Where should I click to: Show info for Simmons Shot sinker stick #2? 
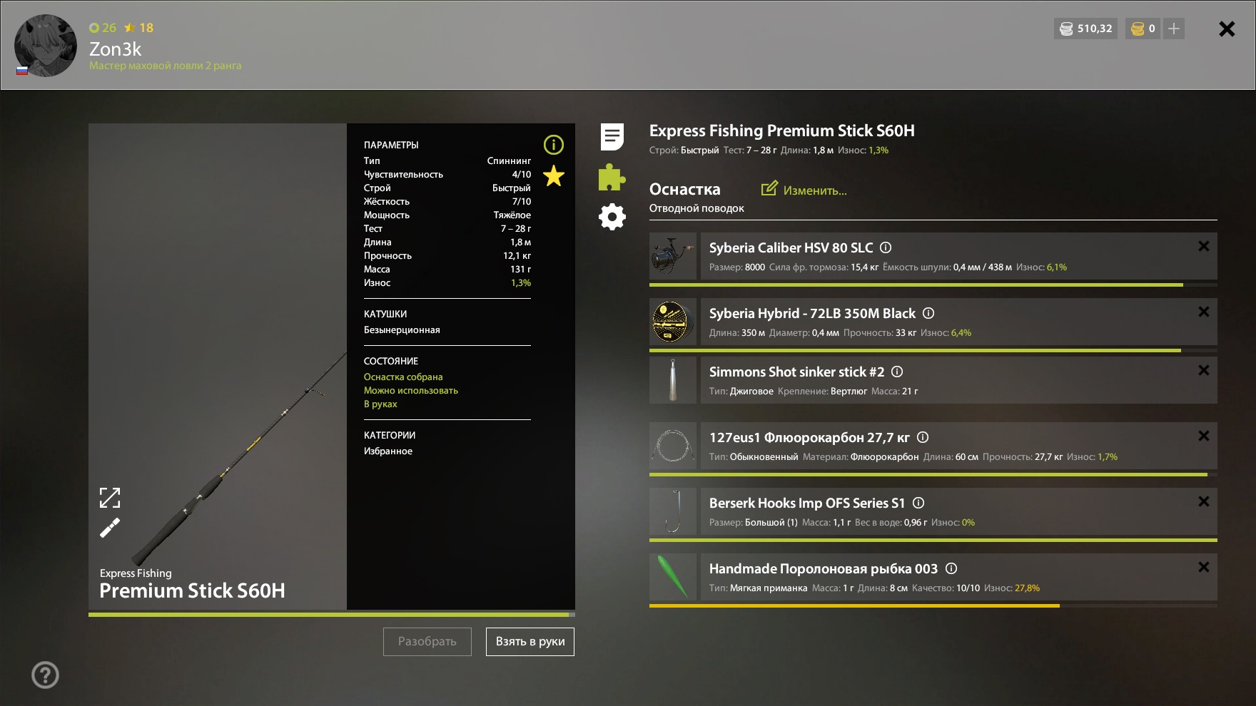[897, 372]
